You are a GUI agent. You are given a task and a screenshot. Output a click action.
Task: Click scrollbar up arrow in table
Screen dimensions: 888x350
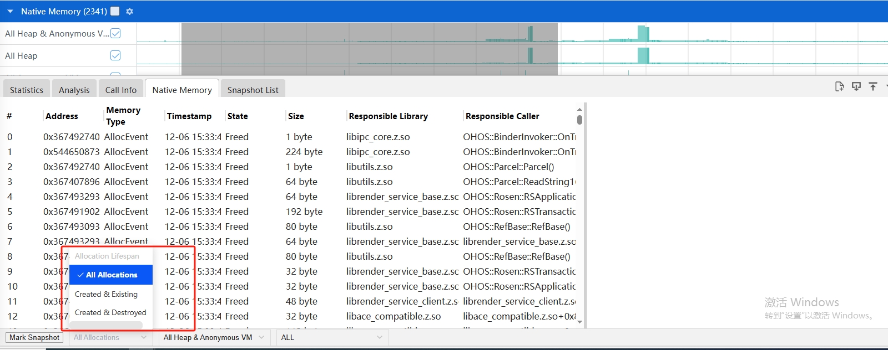coord(579,110)
